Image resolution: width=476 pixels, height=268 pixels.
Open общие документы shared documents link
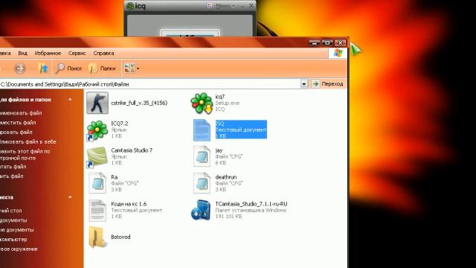[17, 230]
